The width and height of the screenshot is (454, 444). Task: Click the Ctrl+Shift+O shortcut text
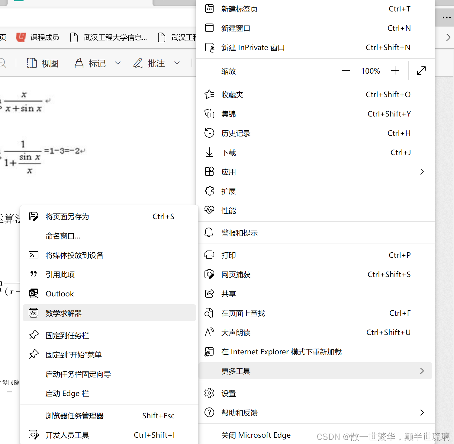click(388, 94)
